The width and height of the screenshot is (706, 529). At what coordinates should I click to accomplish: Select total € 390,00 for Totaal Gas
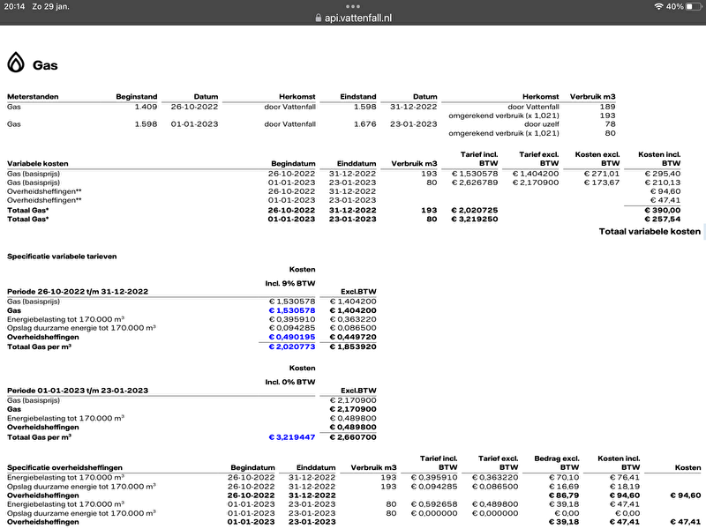point(663,210)
